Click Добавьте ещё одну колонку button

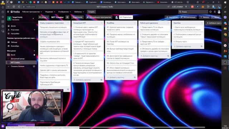tap(214, 23)
